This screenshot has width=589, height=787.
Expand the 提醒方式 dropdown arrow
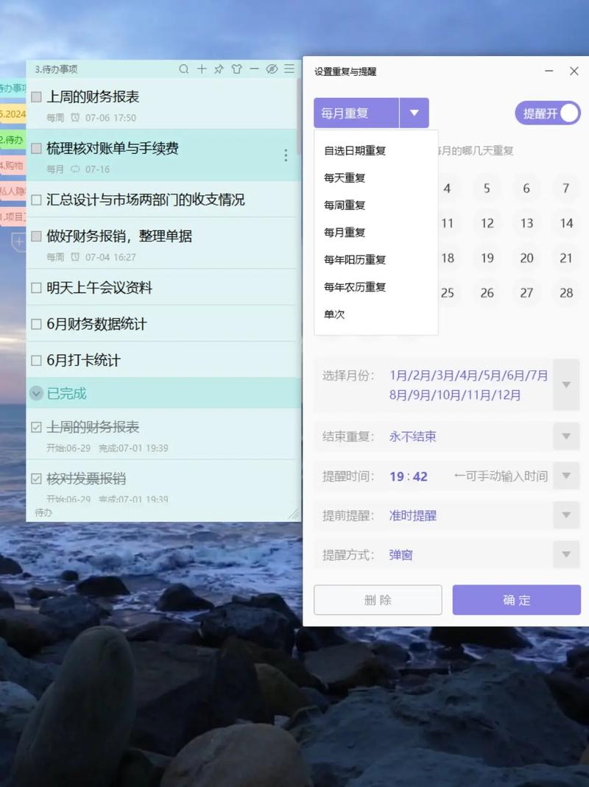[x=566, y=554]
